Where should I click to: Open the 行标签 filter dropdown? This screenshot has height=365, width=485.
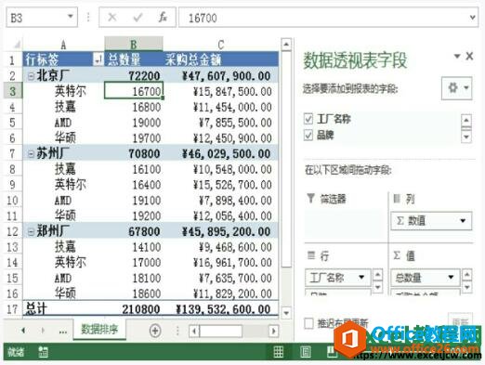click(x=98, y=59)
